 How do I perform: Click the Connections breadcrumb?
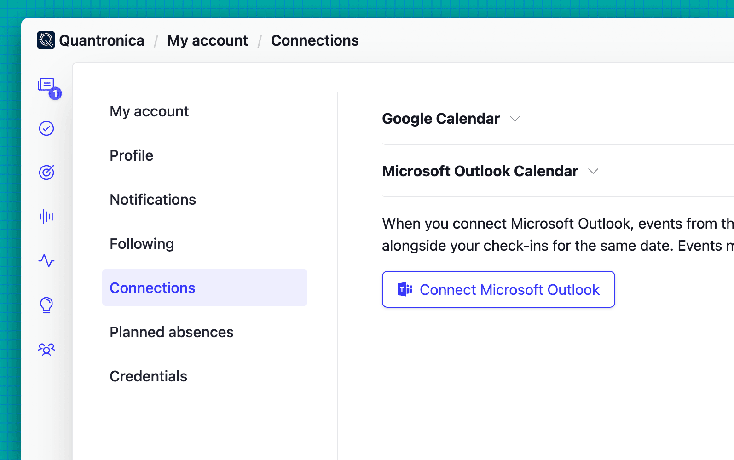click(315, 40)
